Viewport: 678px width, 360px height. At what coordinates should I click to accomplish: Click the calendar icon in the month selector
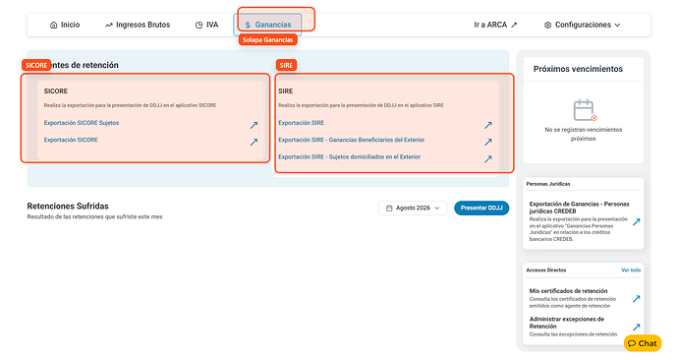coord(389,209)
